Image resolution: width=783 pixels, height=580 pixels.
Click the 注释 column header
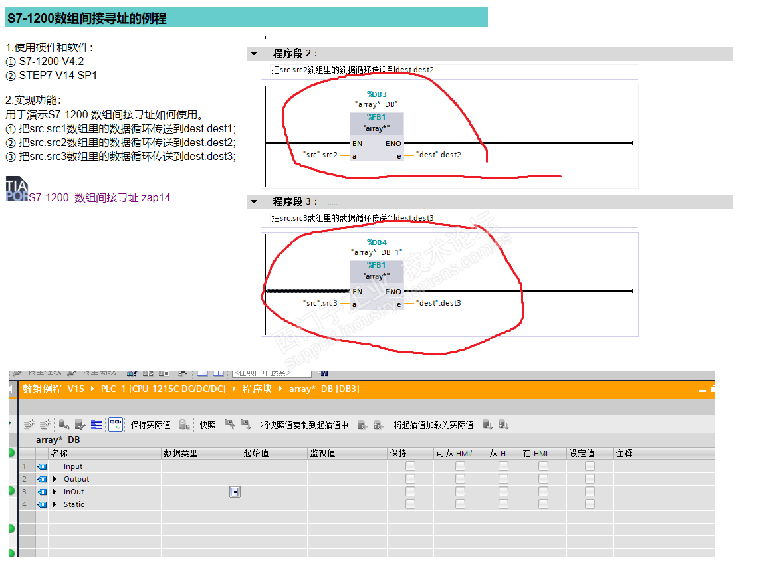pos(664,453)
